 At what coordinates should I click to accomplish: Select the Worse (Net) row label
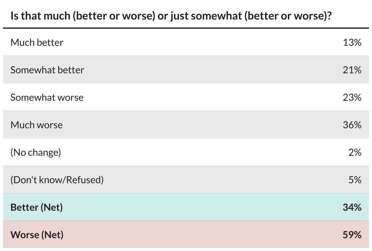pyautogui.click(x=37, y=235)
